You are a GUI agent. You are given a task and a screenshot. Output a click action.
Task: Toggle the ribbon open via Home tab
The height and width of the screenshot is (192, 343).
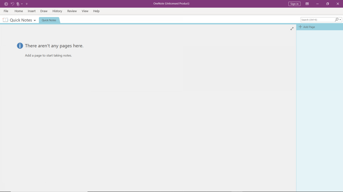[x=19, y=11]
